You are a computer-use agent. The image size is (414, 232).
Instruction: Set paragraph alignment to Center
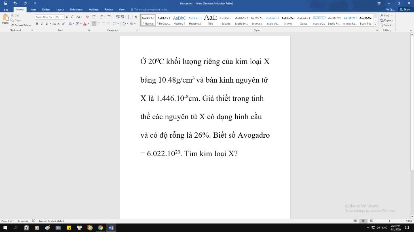[99, 24]
